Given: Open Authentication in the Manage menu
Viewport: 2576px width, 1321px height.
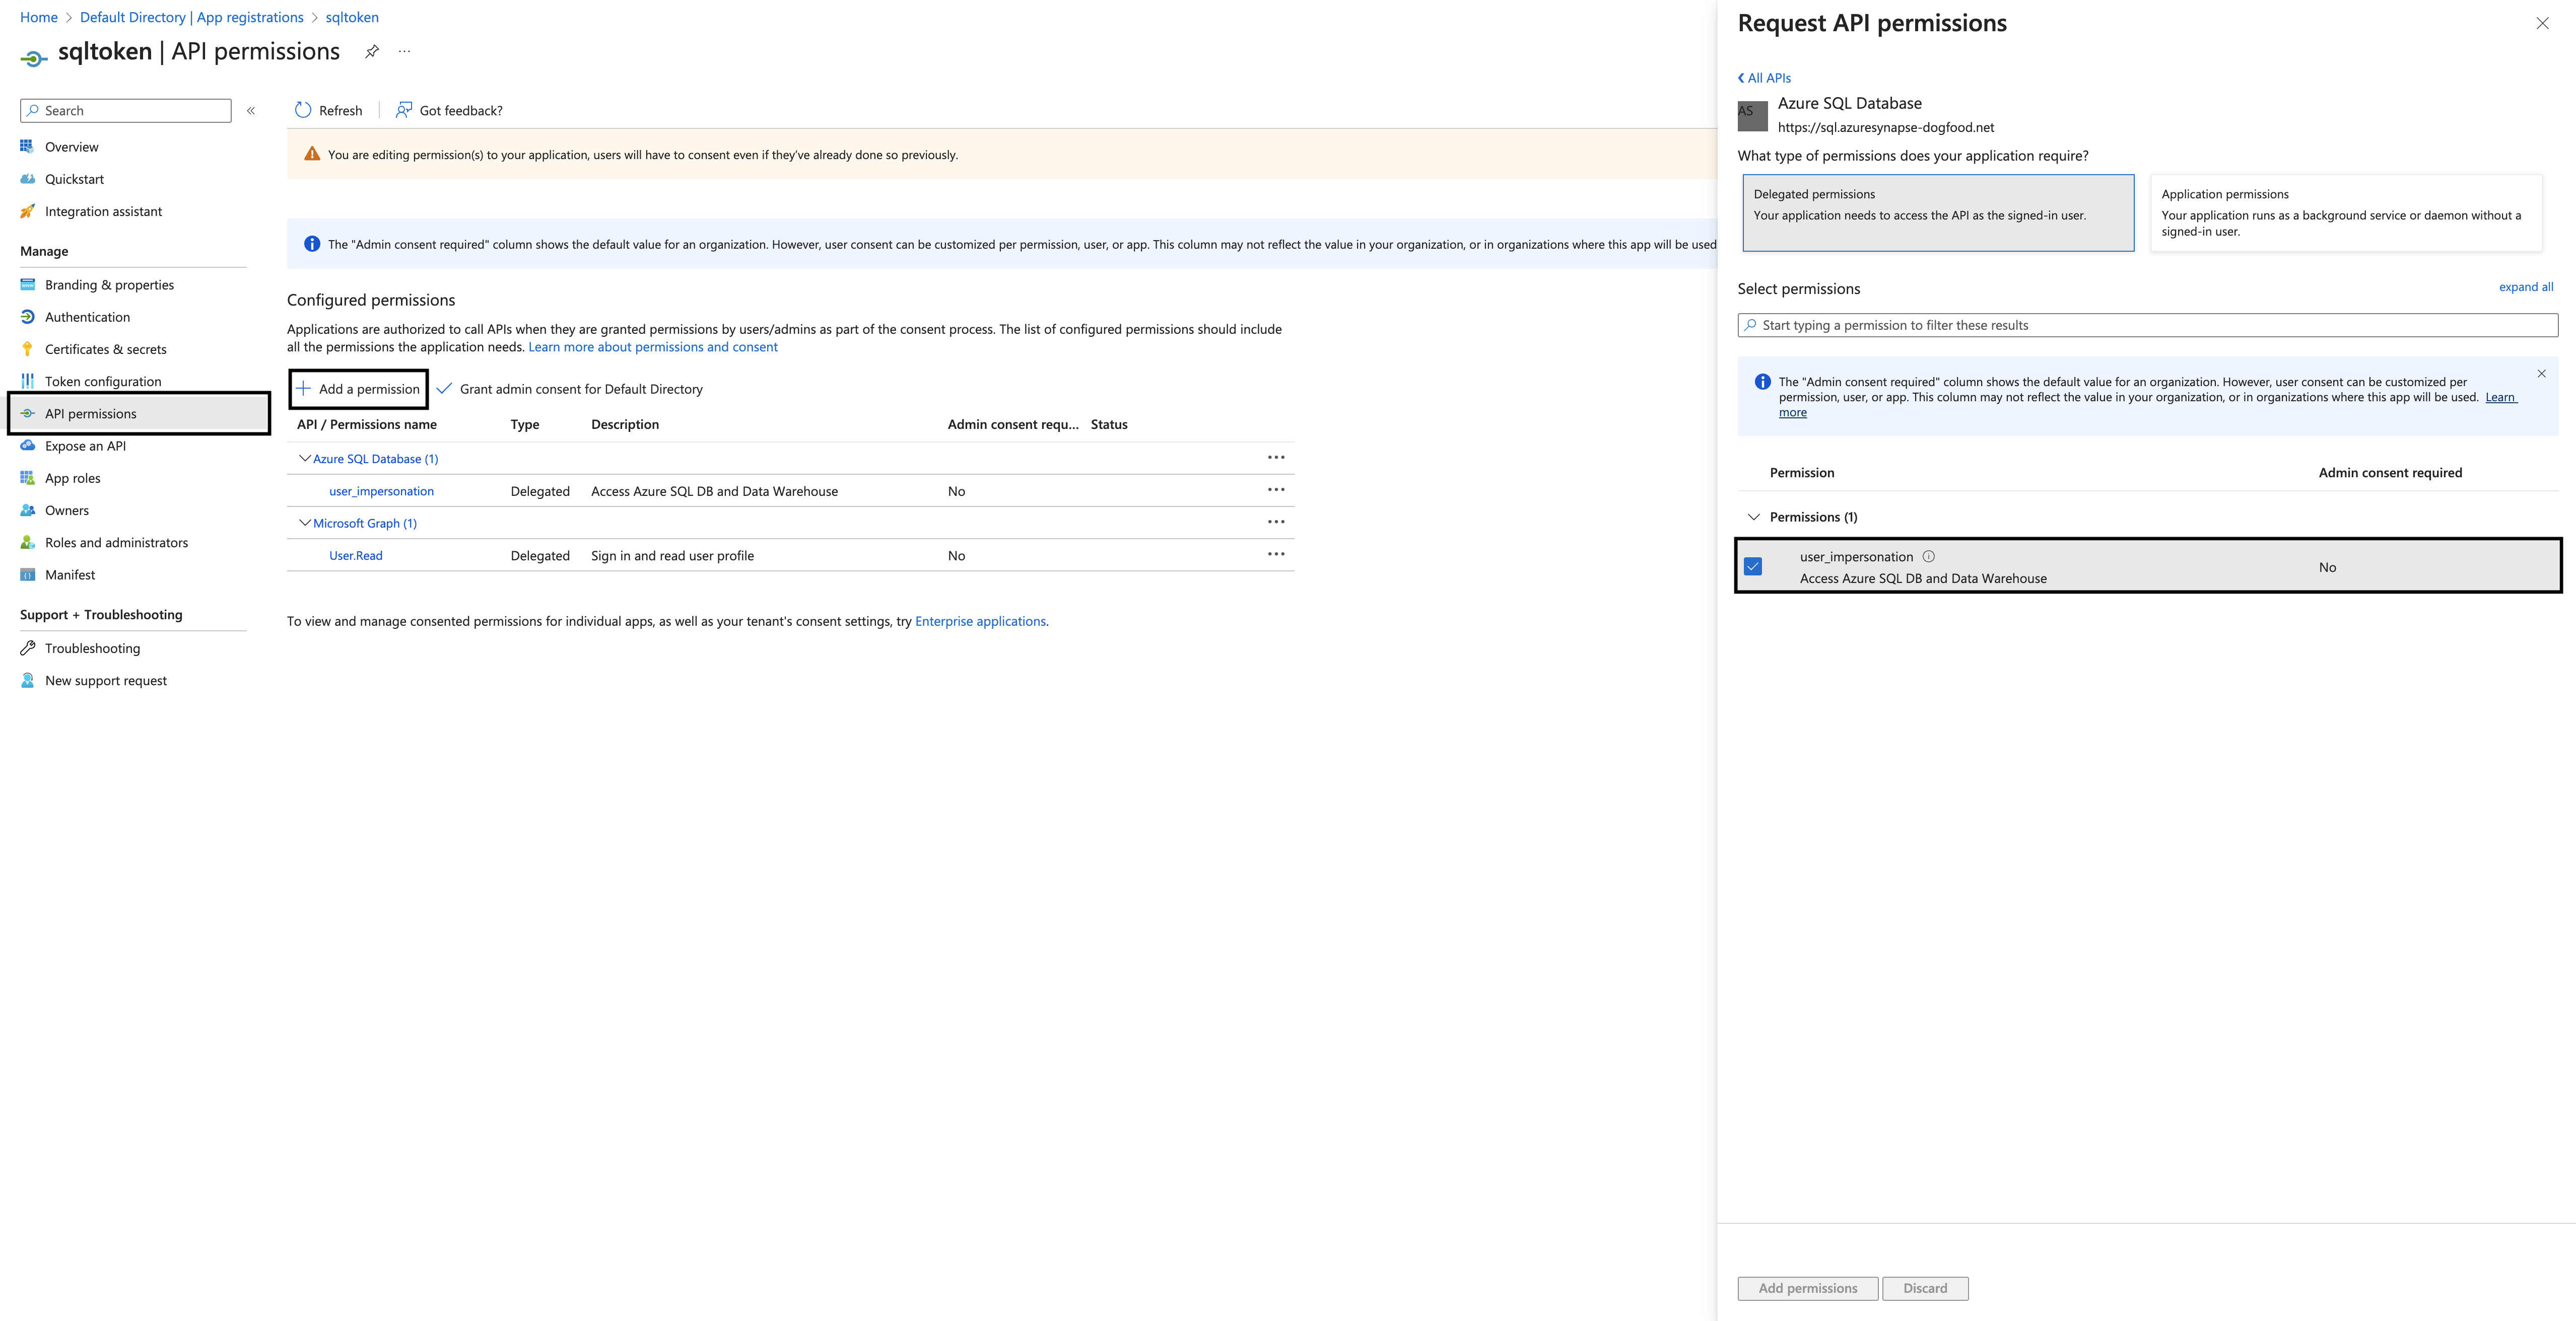Looking at the screenshot, I should click(87, 317).
